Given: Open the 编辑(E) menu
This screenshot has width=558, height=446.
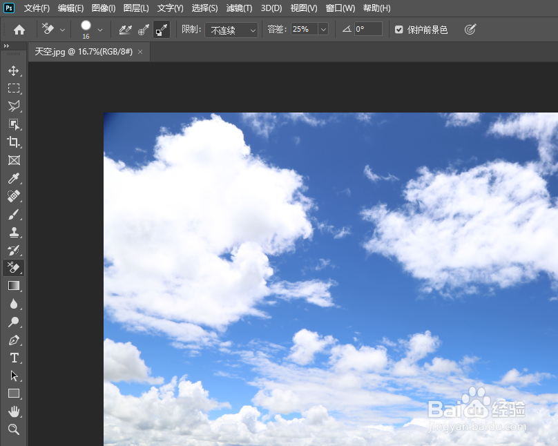Looking at the screenshot, I should [70, 8].
